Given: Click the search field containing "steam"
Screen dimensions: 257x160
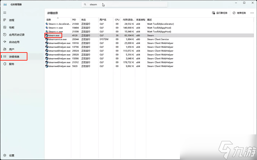Looking at the screenshot, I should 124,4.
